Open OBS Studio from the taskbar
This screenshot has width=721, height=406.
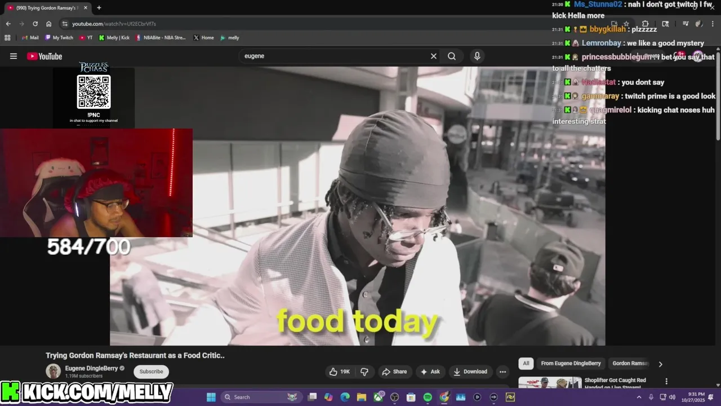[x=395, y=397]
